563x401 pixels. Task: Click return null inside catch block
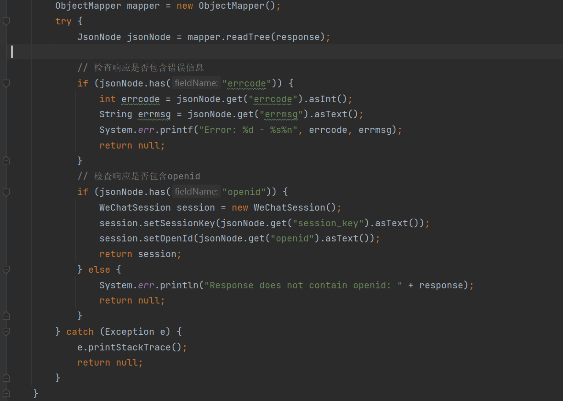coord(110,362)
